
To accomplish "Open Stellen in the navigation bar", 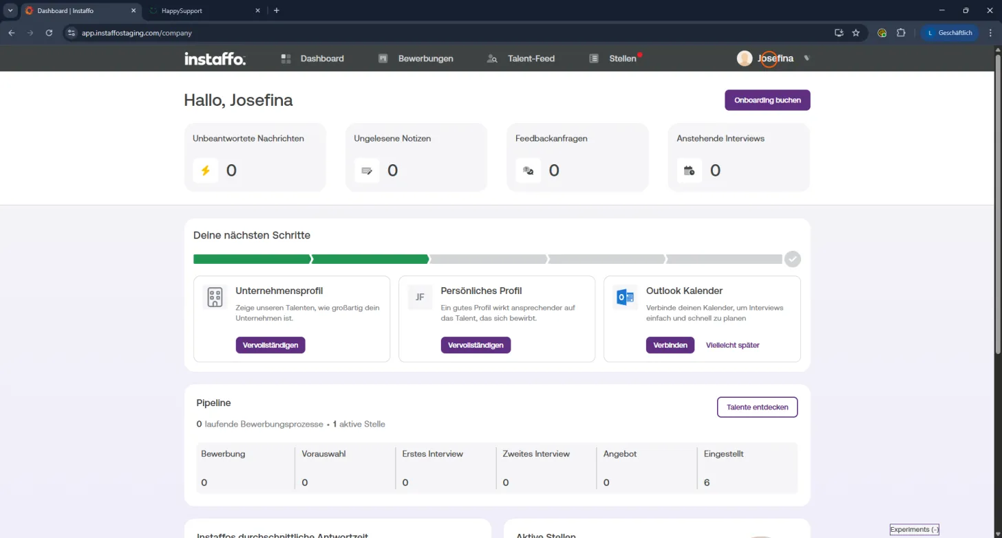I will pyautogui.click(x=613, y=58).
